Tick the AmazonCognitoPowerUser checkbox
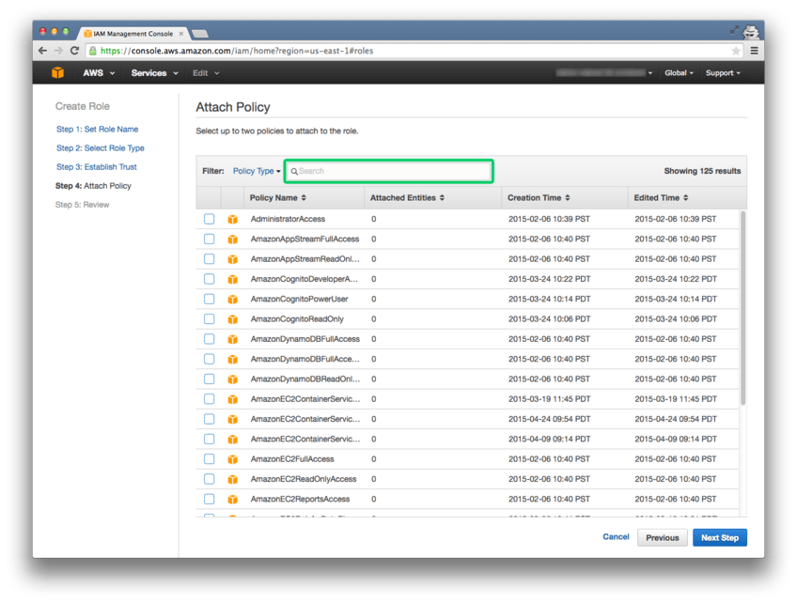The image size is (797, 603). pos(209,299)
